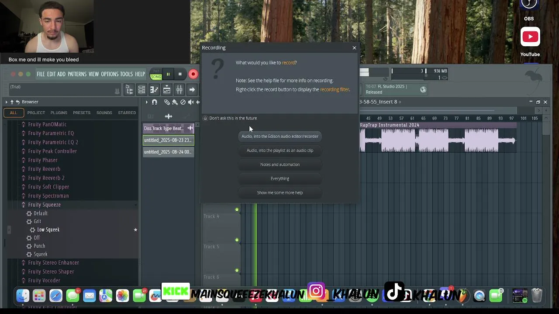559x314 pixels.
Task: Click the hint bar top-hat icon
Action: tap(117, 91)
